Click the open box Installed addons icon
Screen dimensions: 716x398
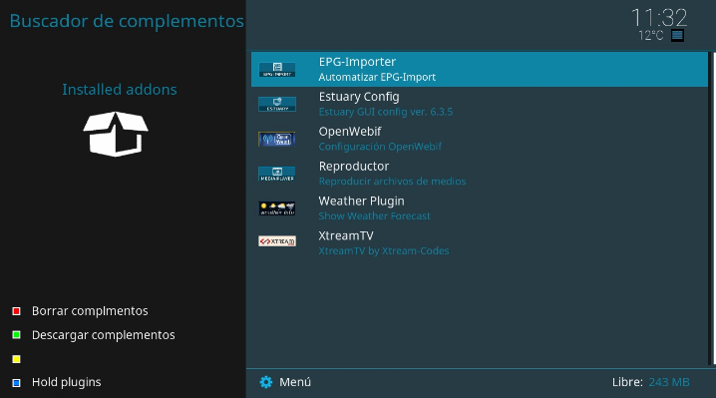coord(116,134)
